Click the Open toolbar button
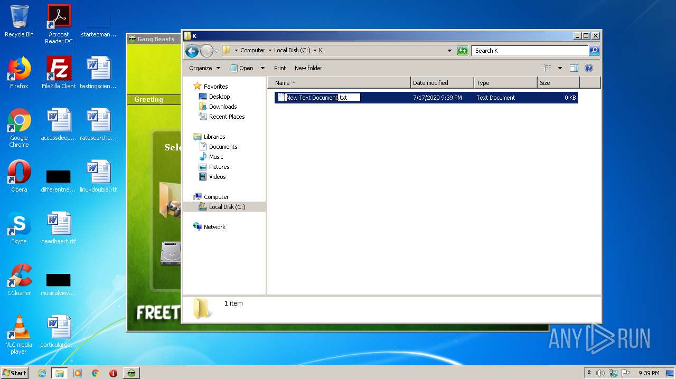This screenshot has height=380, width=676. 242,68
